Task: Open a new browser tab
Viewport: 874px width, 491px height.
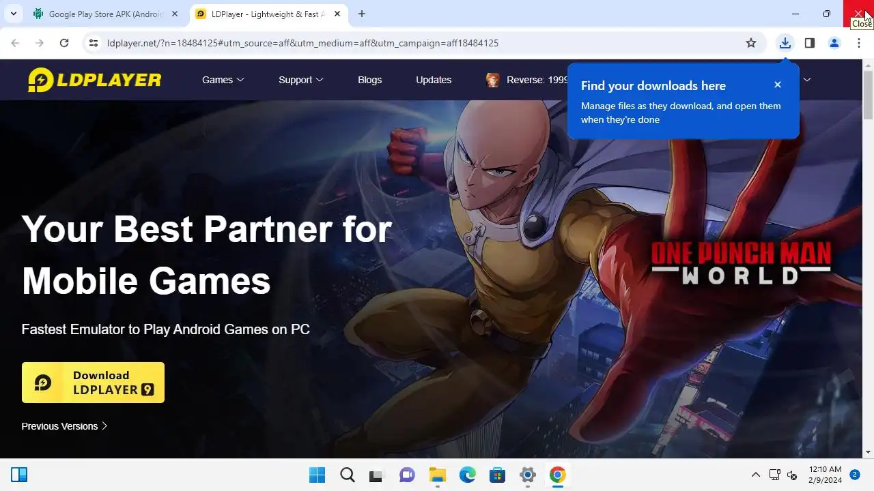Action: pos(362,14)
